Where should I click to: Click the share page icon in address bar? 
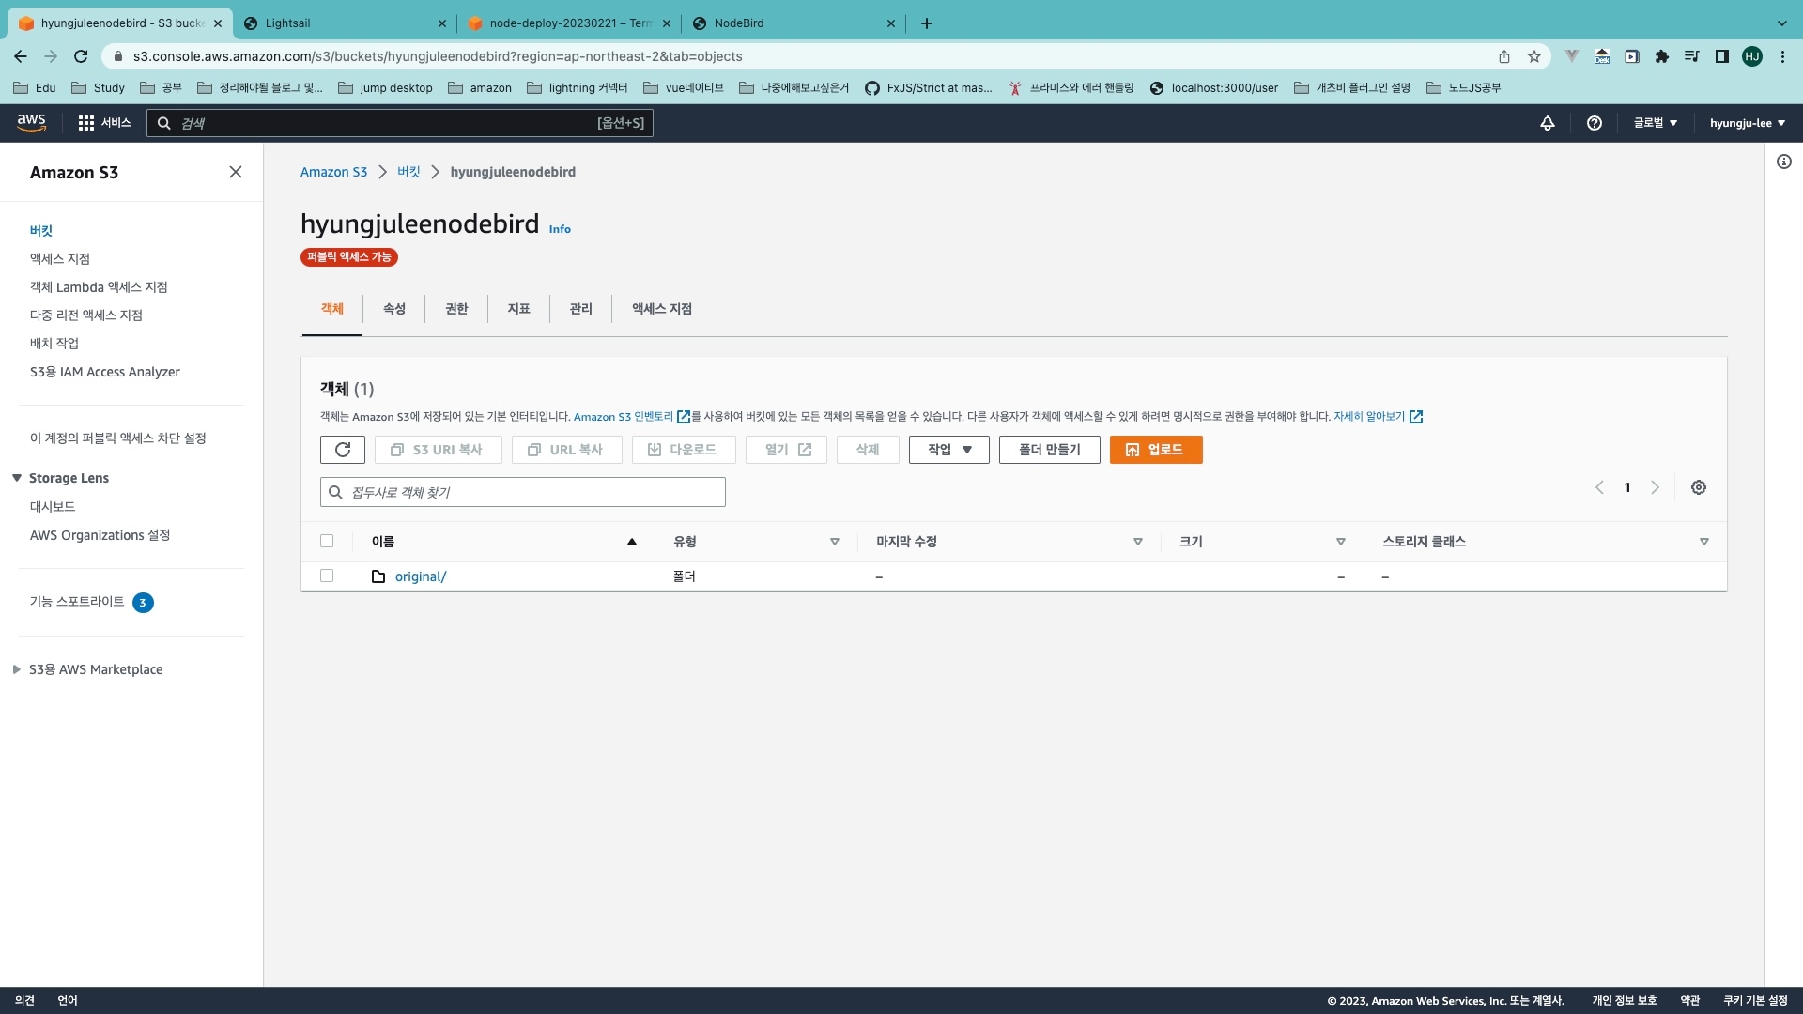1504,56
